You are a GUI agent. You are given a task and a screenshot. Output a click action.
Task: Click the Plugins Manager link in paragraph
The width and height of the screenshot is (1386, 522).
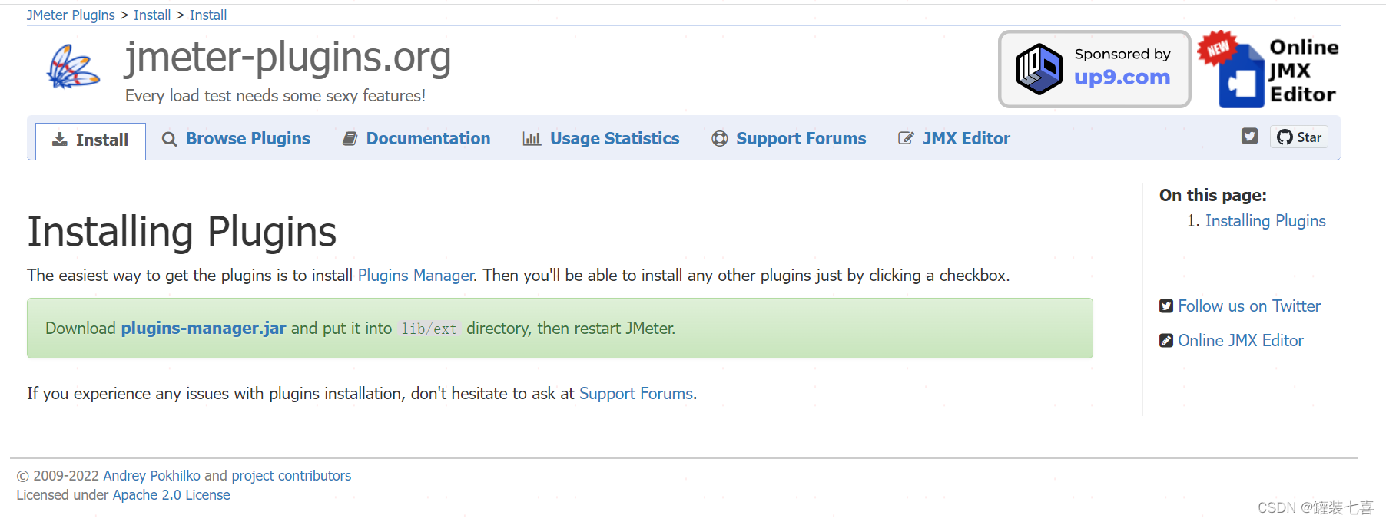[x=416, y=276]
